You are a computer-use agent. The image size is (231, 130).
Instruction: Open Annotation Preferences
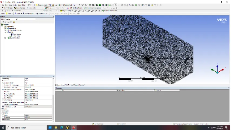[x=93, y=8]
